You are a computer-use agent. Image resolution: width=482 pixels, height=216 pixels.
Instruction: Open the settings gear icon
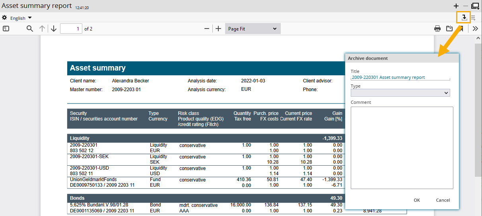(5, 18)
